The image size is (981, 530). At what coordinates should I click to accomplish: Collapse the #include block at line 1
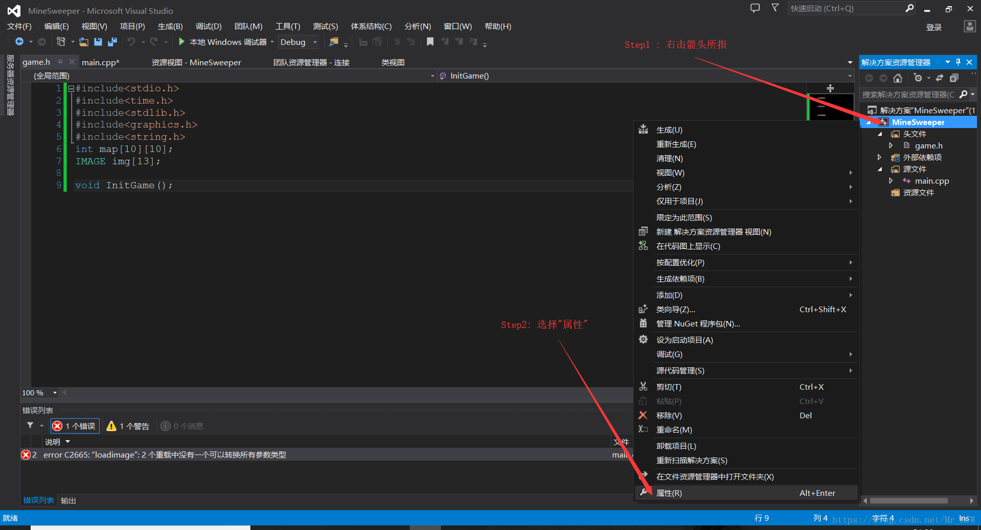click(x=72, y=89)
